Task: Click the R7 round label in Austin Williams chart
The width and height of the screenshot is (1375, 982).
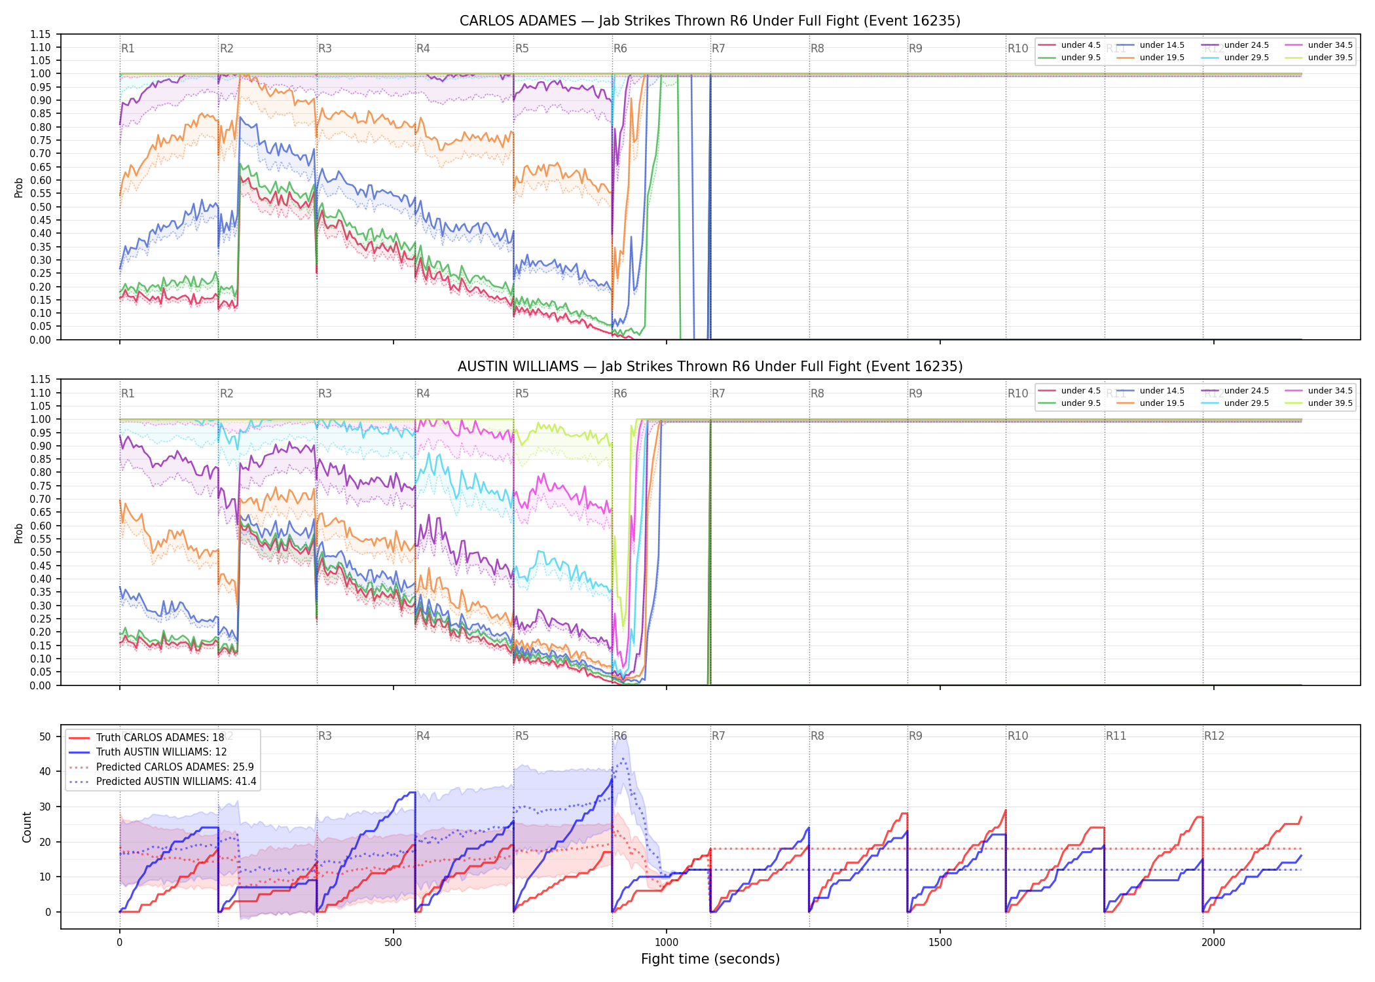Action: point(718,393)
